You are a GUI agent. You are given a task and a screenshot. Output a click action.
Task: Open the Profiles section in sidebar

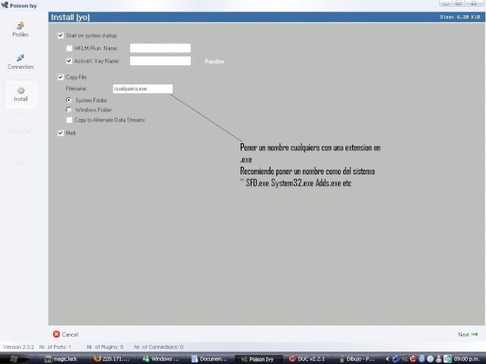(21, 30)
